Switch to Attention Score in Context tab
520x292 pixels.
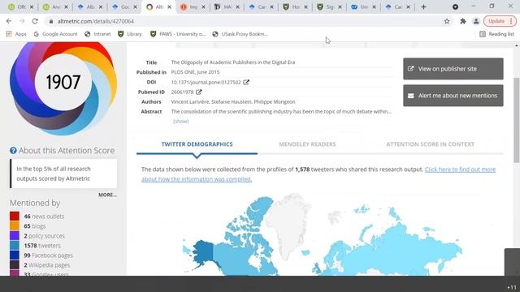click(x=430, y=144)
